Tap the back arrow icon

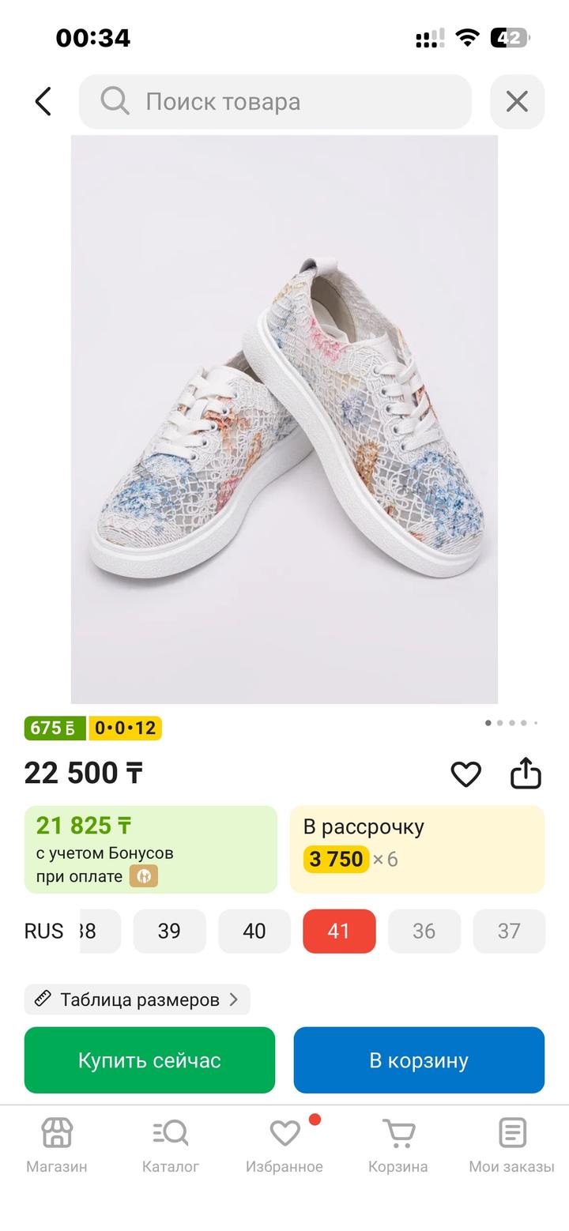coord(43,101)
